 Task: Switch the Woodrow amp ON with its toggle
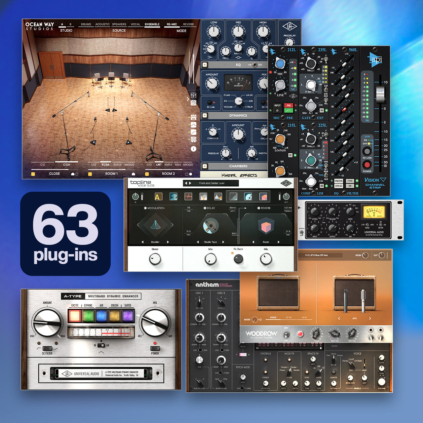click(286, 334)
